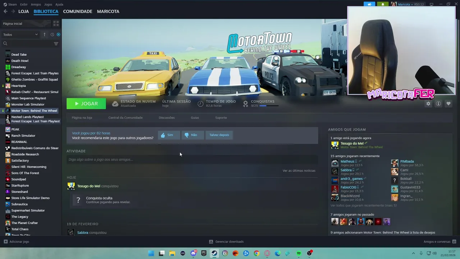This screenshot has width=460, height=259.
Task: Click the activity status text field
Action: point(192,159)
